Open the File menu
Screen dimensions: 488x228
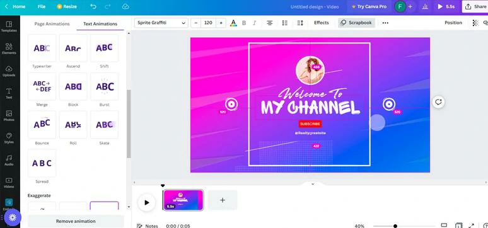point(42,6)
